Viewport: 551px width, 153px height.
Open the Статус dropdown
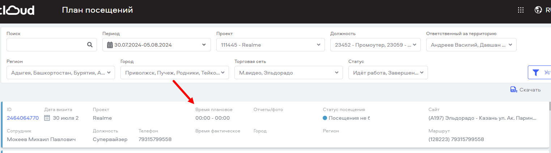tap(388, 72)
